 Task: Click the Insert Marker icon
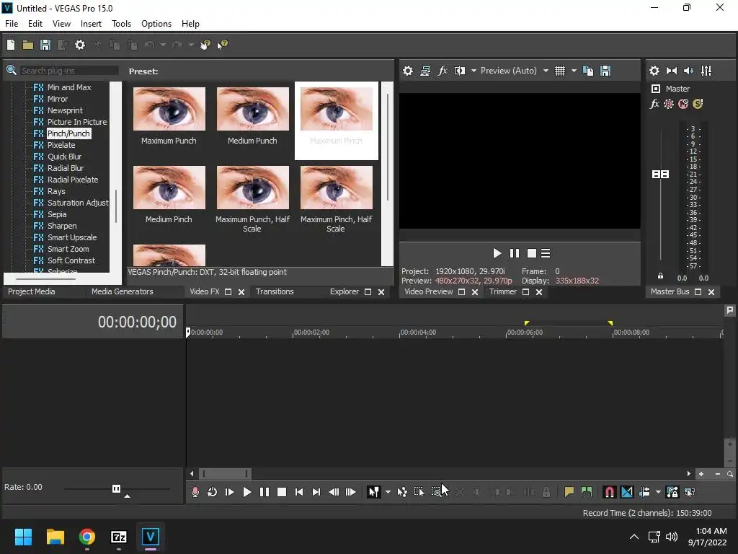pos(569,492)
